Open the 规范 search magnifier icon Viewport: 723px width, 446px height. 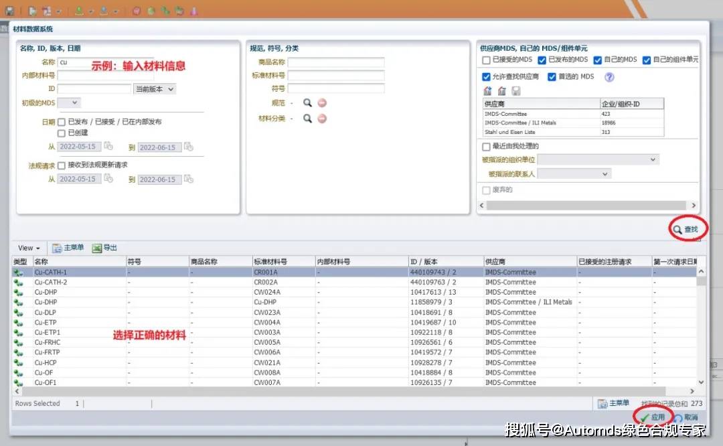click(308, 102)
